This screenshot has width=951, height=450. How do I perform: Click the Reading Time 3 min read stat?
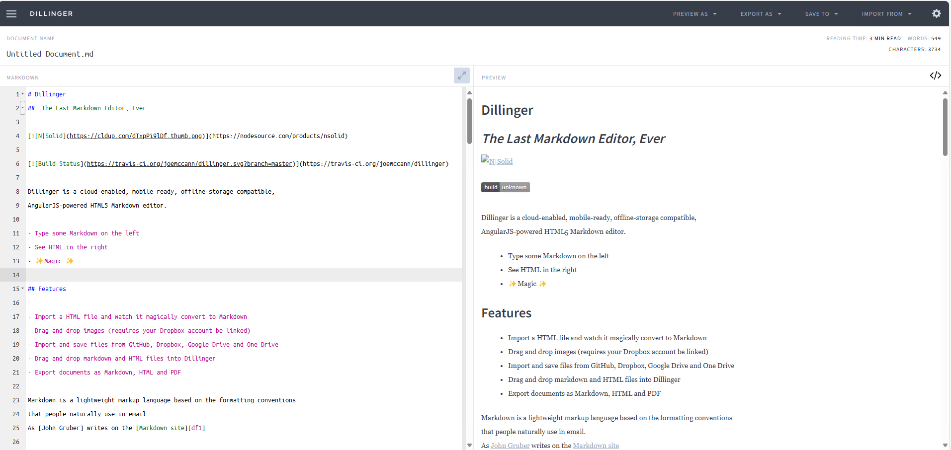[864, 38]
